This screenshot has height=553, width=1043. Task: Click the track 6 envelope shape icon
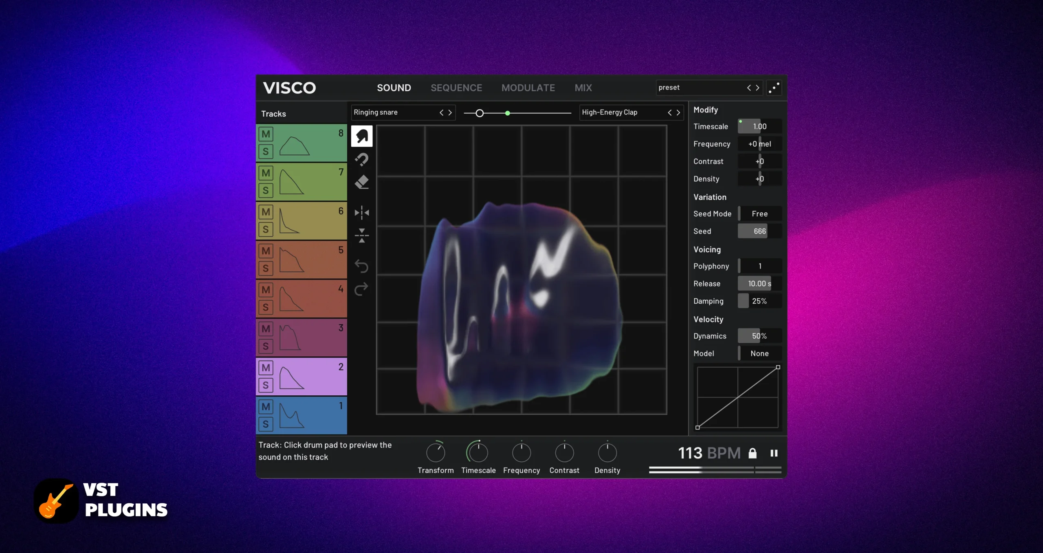(289, 220)
